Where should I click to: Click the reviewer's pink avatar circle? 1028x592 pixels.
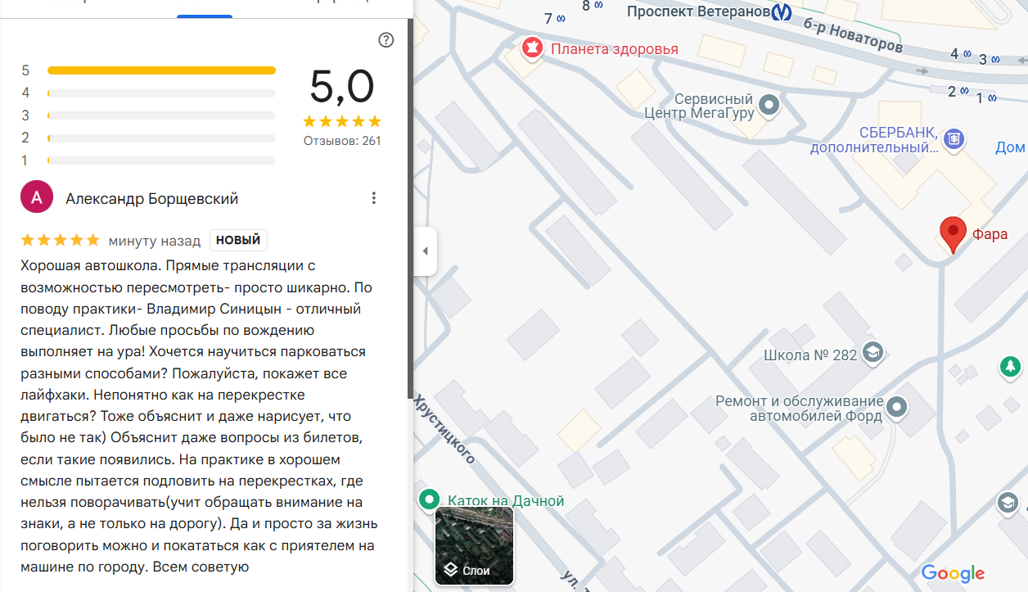point(37,197)
